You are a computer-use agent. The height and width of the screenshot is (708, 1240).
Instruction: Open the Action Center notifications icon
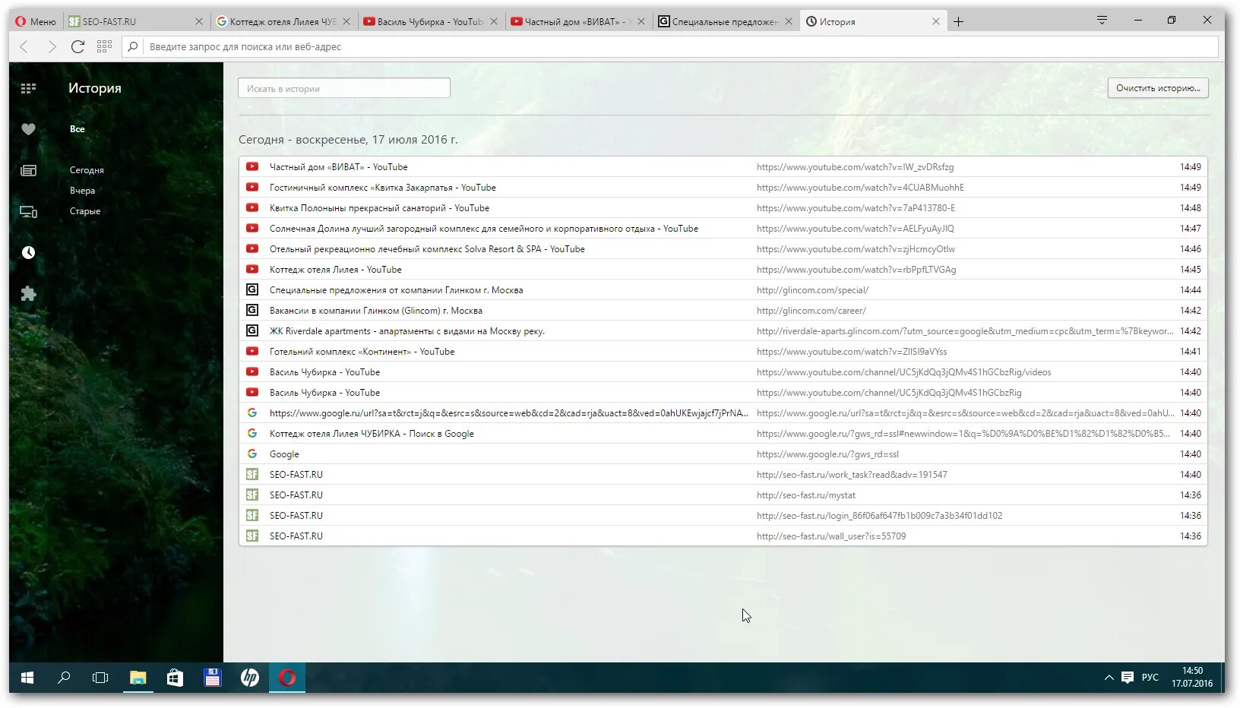point(1128,678)
